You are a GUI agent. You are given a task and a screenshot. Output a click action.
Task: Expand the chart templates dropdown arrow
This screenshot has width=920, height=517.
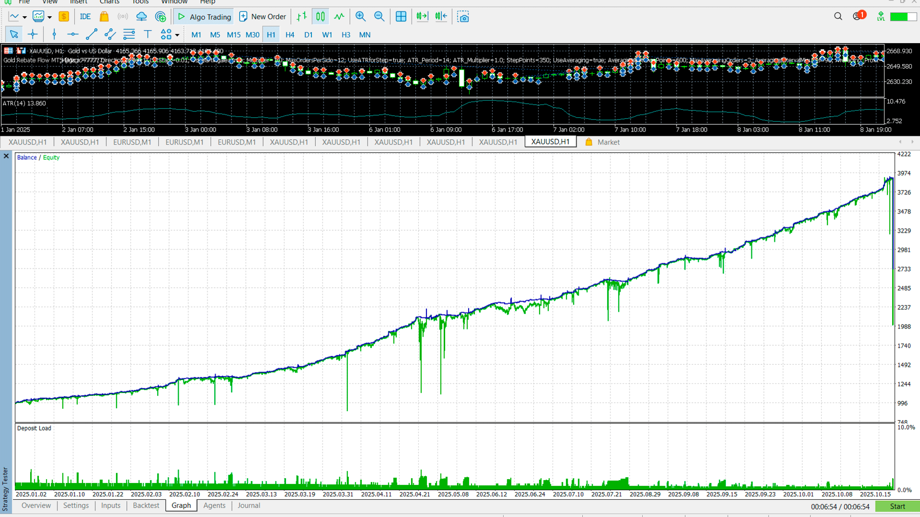click(x=49, y=17)
